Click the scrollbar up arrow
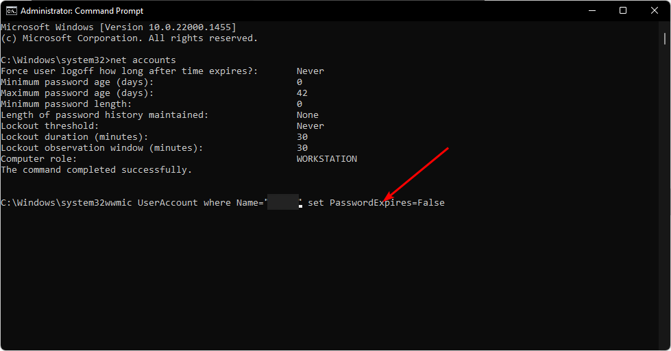The height and width of the screenshot is (351, 671). [665, 27]
